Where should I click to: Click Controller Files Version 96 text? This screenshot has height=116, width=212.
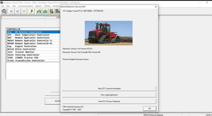(x=81, y=52)
